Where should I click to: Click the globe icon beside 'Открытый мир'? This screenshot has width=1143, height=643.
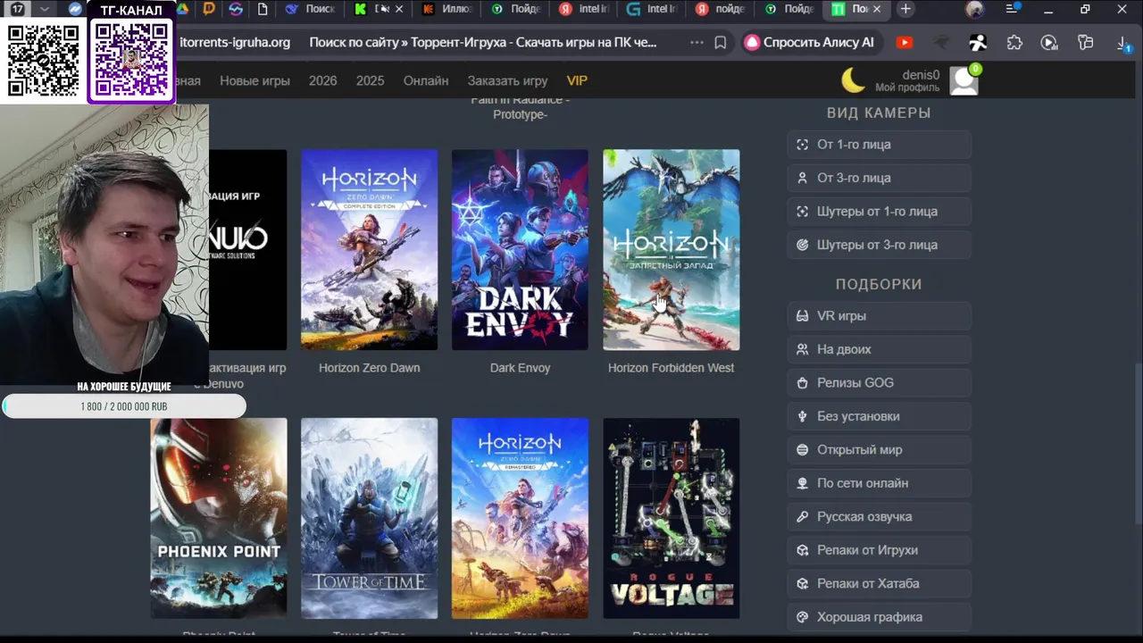pyautogui.click(x=802, y=450)
